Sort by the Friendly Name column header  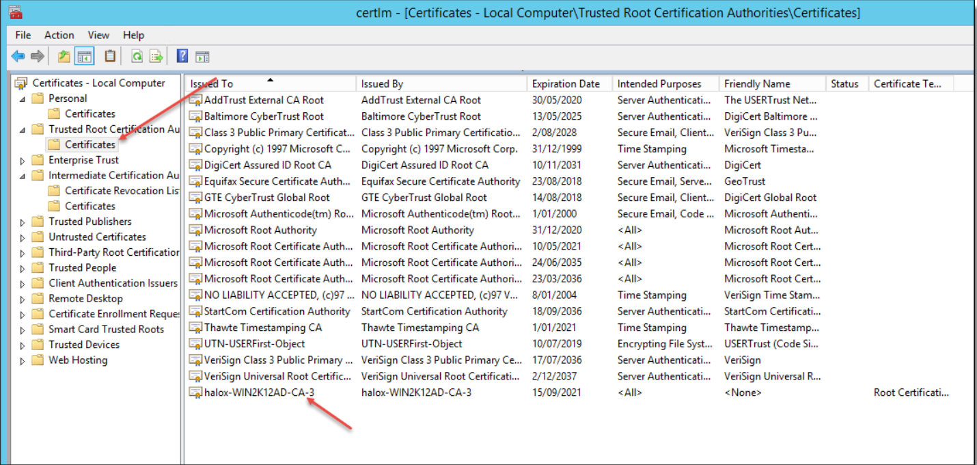[x=773, y=83]
